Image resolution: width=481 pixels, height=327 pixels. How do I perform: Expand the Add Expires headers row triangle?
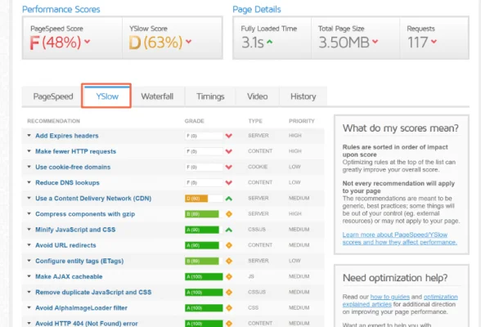29,135
